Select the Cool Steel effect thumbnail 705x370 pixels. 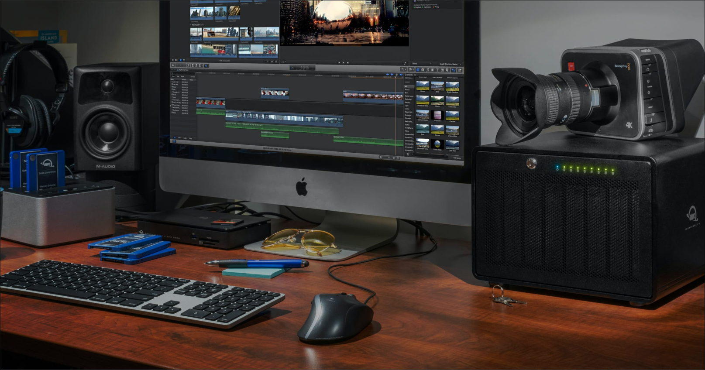[452, 146]
